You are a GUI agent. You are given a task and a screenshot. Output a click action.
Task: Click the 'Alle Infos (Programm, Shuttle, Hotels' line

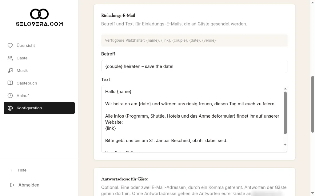click(x=192, y=116)
